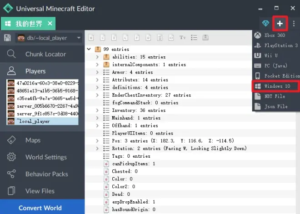Click the plus button to open a world
This screenshot has width=300, height=214.
(x=280, y=24)
